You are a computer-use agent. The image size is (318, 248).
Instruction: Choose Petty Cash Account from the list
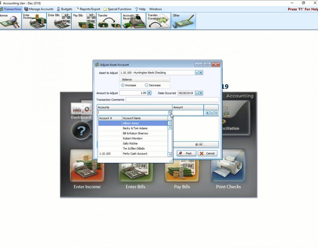(135, 154)
